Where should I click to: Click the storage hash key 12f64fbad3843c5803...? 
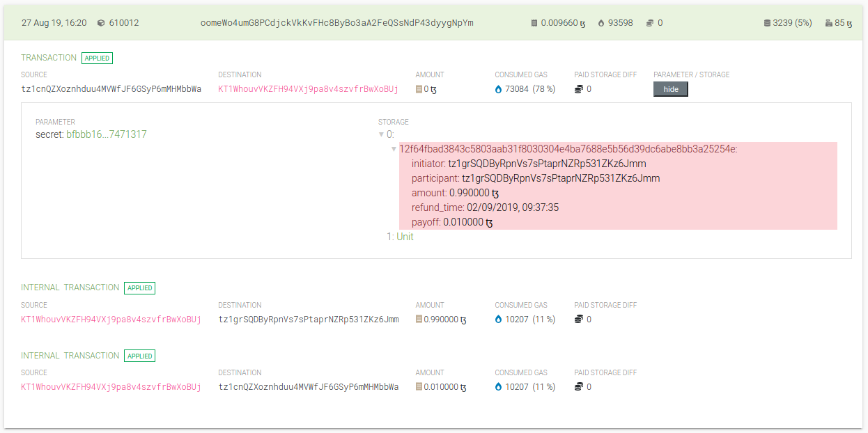568,149
